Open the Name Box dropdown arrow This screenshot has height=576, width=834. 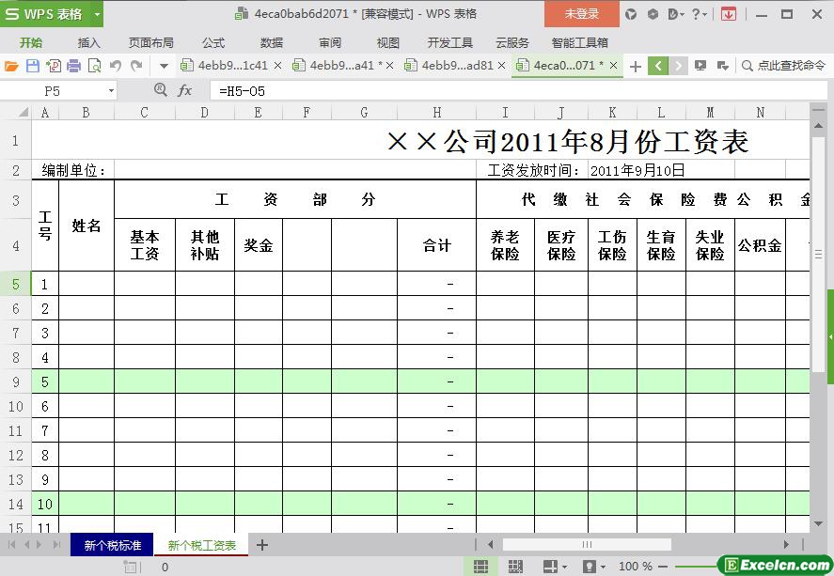[x=111, y=91]
